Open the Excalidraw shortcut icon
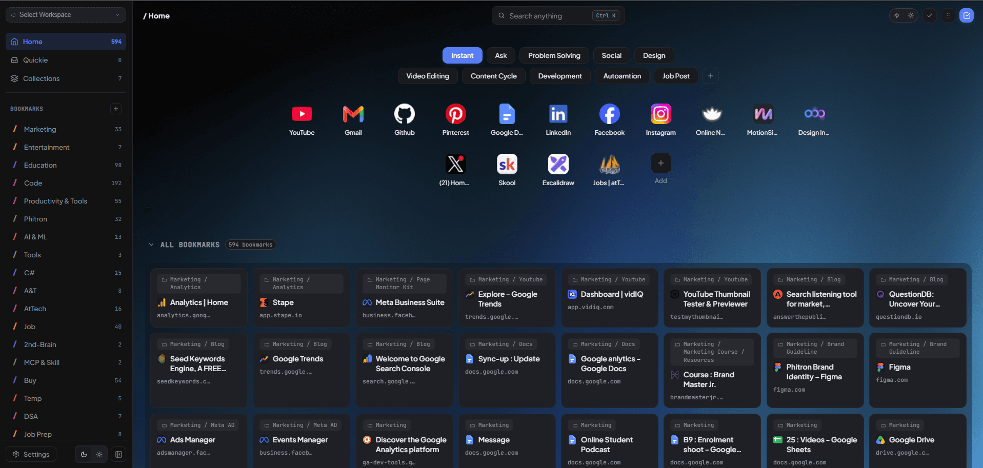This screenshot has width=983, height=468. (558, 164)
